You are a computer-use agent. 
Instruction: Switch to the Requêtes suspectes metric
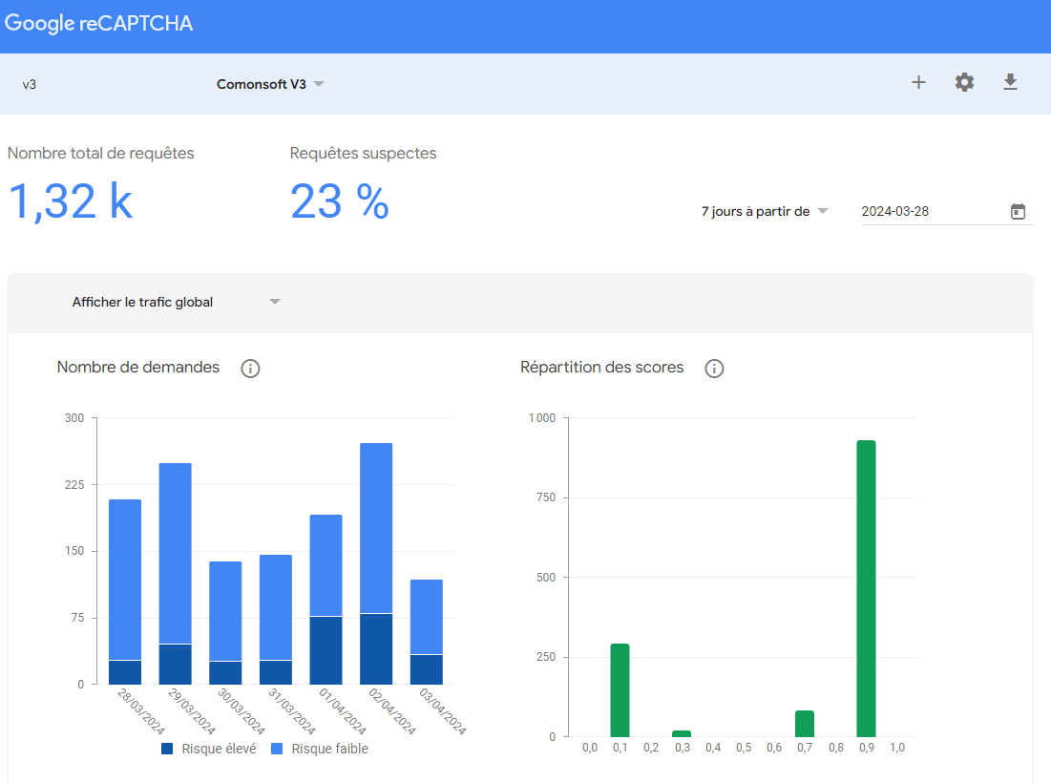click(363, 153)
